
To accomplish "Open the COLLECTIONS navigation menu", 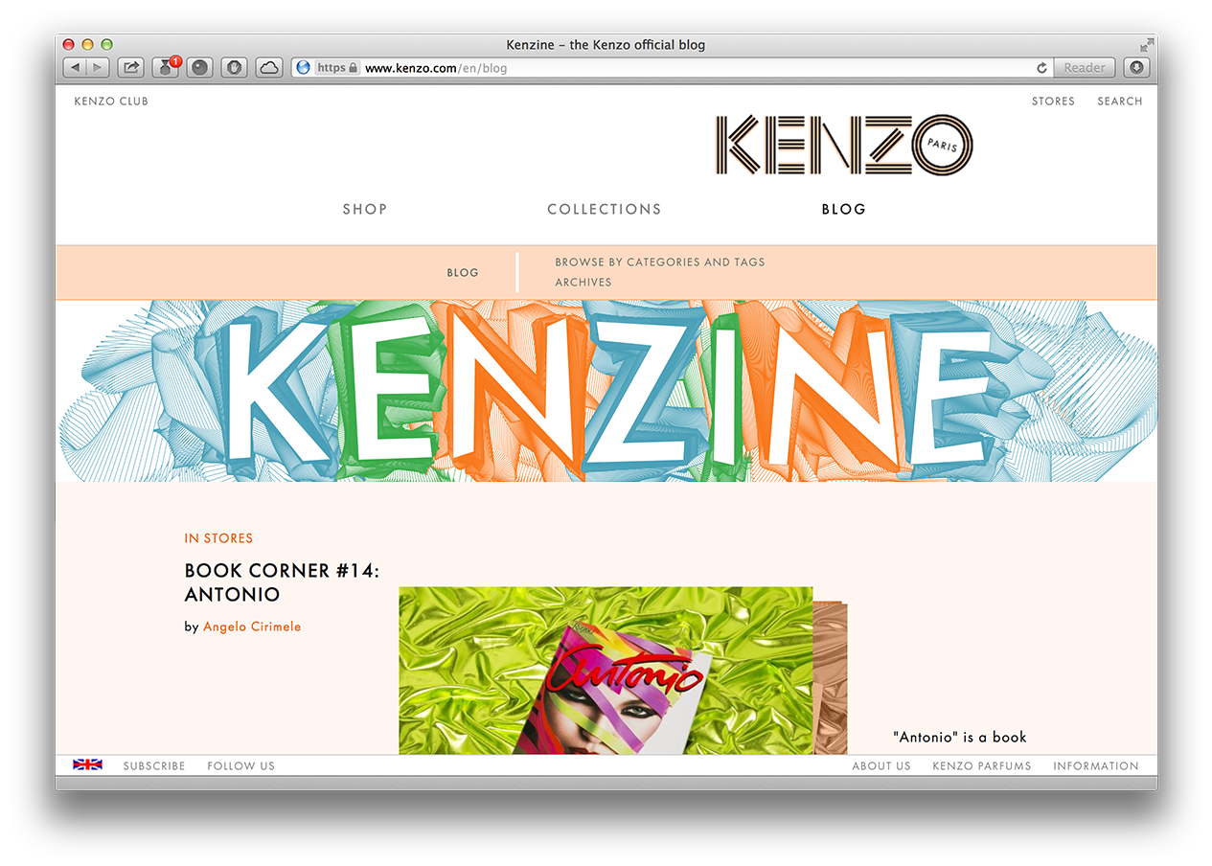I will point(605,209).
